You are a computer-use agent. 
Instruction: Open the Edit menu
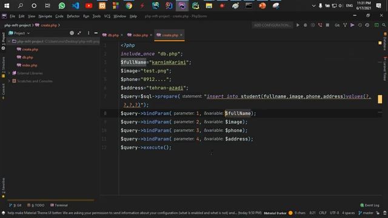(x=22, y=16)
